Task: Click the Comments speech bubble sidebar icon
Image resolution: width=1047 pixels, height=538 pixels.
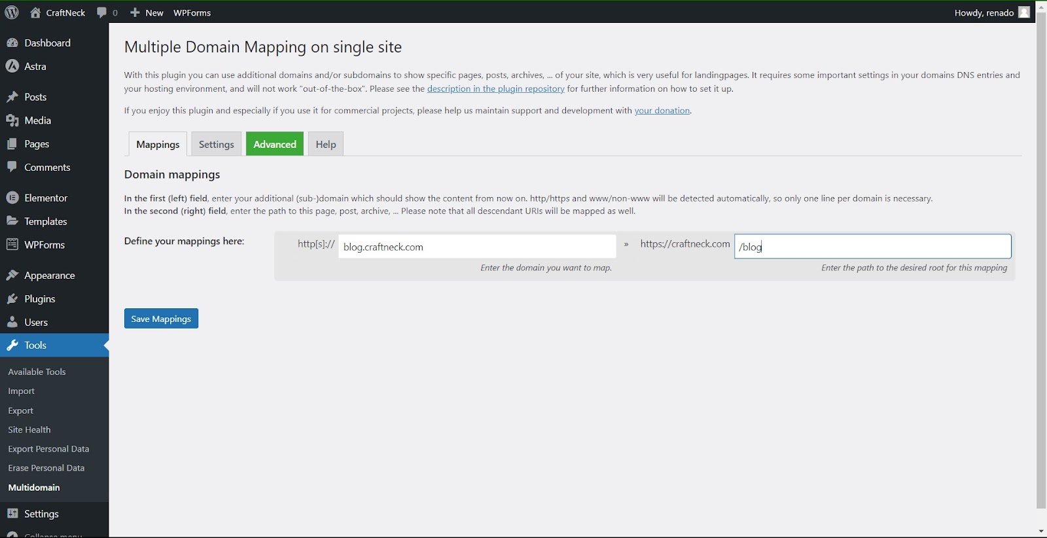Action: point(12,168)
